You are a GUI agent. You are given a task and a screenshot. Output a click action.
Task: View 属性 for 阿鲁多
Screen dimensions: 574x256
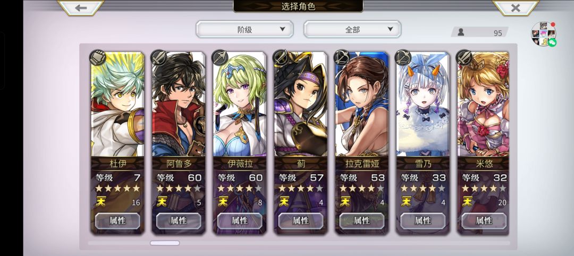179,220
